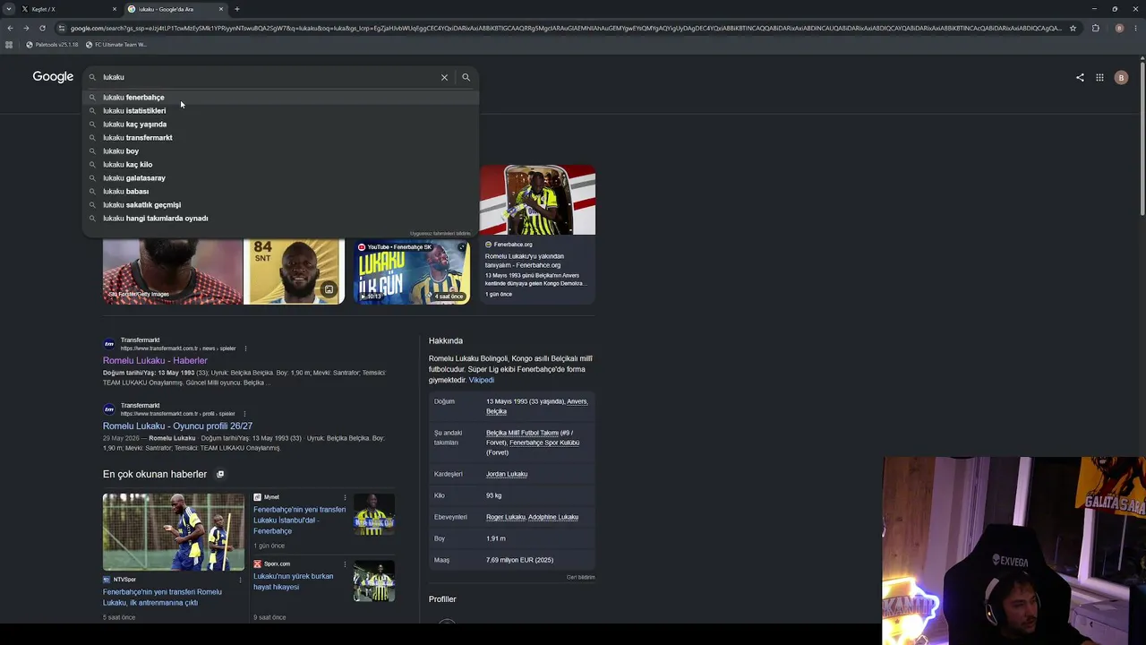Open image search icon on the 84 SNT card
The image size is (1146, 645).
coord(329,289)
